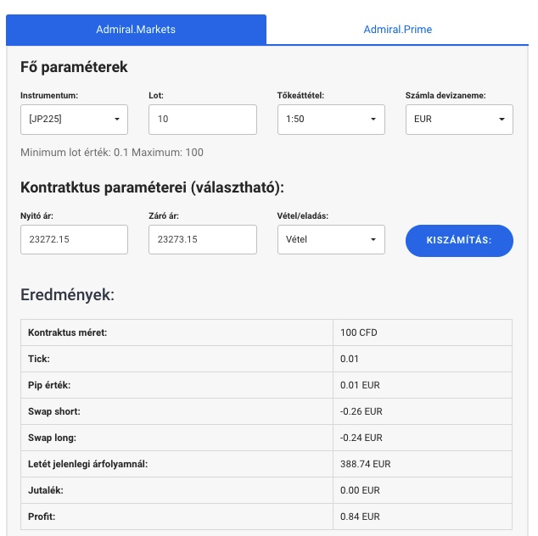The image size is (538, 536).
Task: Select the Kontraktus méret value 100 CFD
Action: [x=359, y=332]
